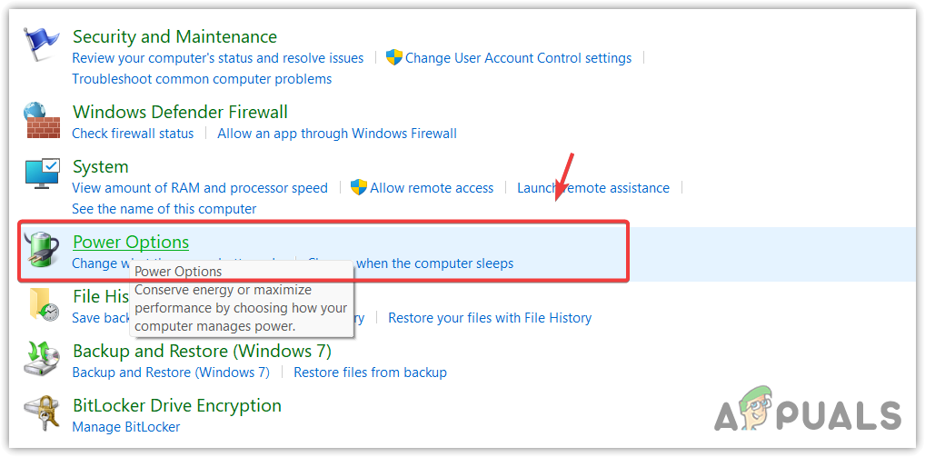Image resolution: width=925 pixels, height=457 pixels.
Task: Open Security and Maintenance heading
Action: coord(174,37)
